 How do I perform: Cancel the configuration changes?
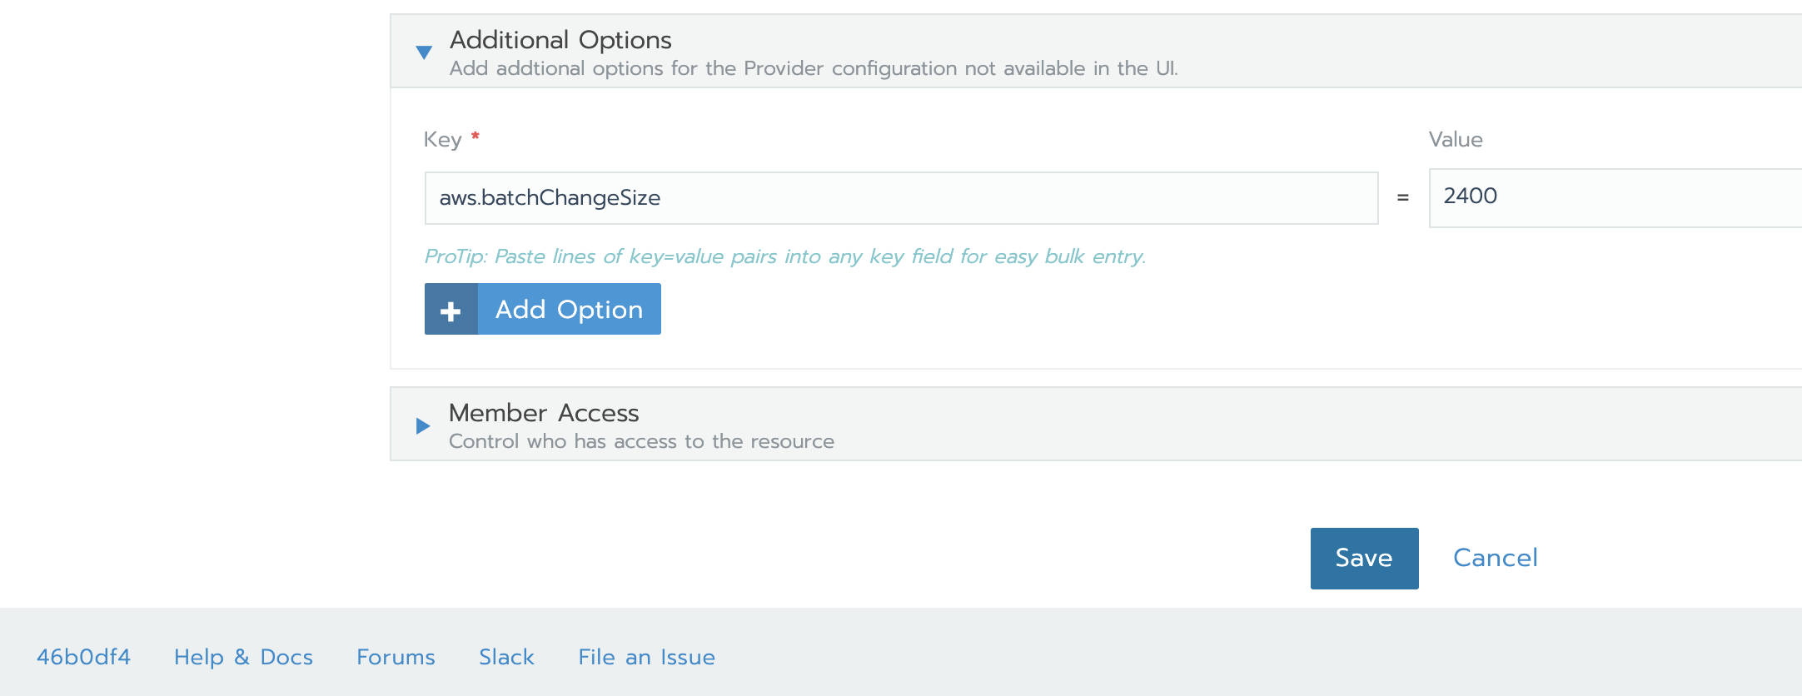[1495, 558]
